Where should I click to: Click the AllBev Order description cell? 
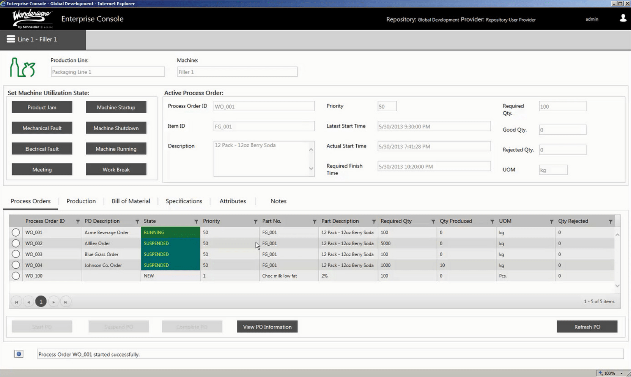[111, 243]
